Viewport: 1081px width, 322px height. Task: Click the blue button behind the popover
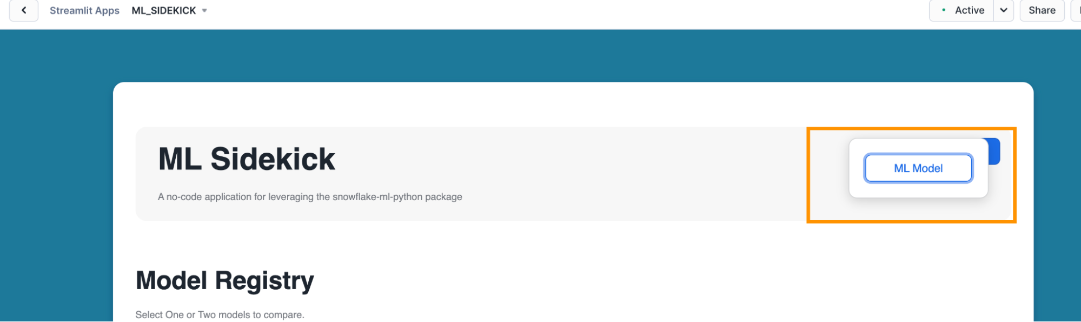(x=994, y=152)
